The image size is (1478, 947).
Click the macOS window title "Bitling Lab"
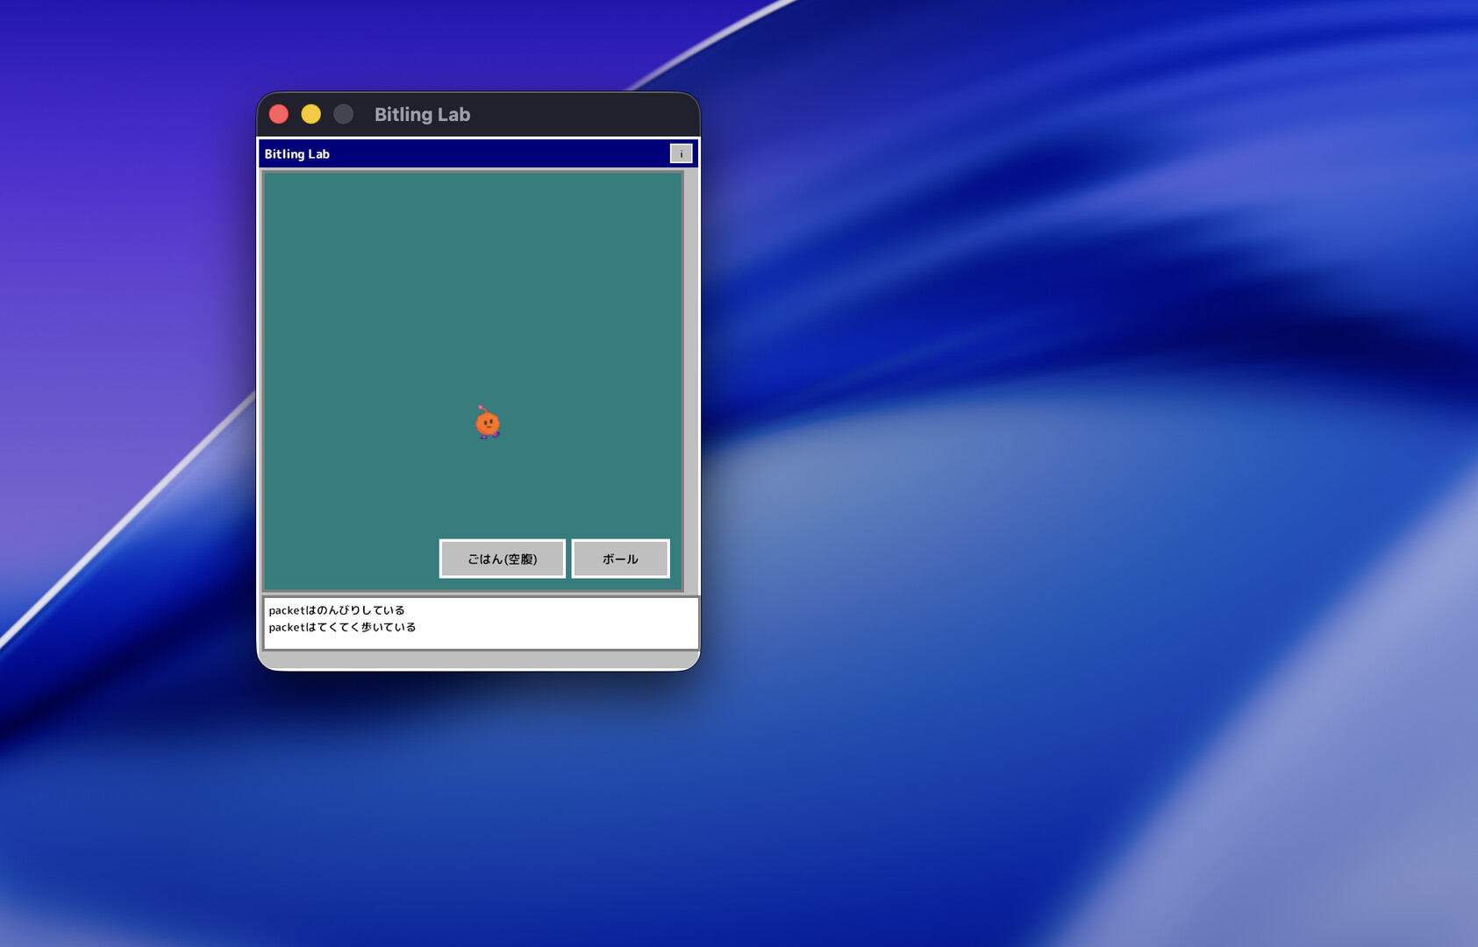coord(422,114)
